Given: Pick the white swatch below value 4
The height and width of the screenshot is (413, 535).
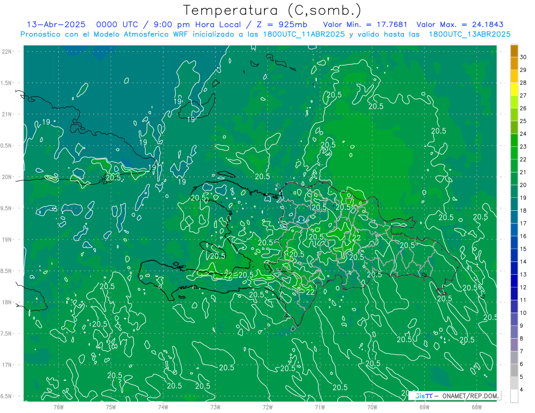Looking at the screenshot, I should pyautogui.click(x=514, y=396).
